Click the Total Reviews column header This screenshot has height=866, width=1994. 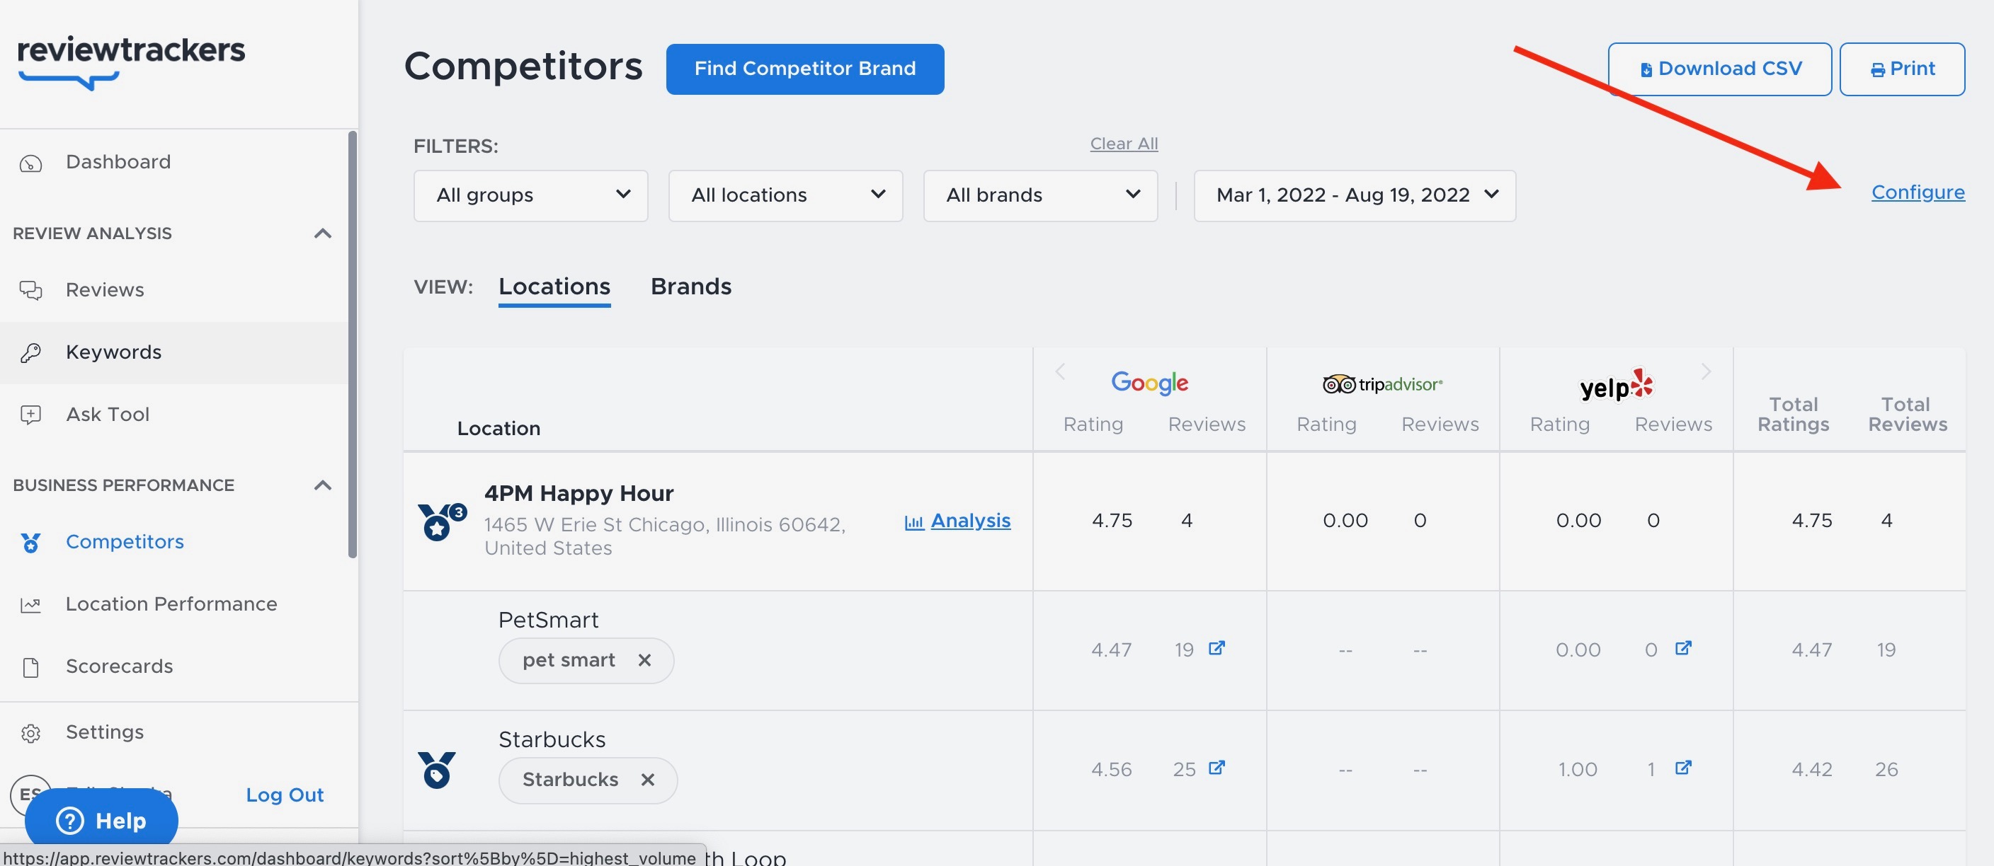pos(1908,415)
